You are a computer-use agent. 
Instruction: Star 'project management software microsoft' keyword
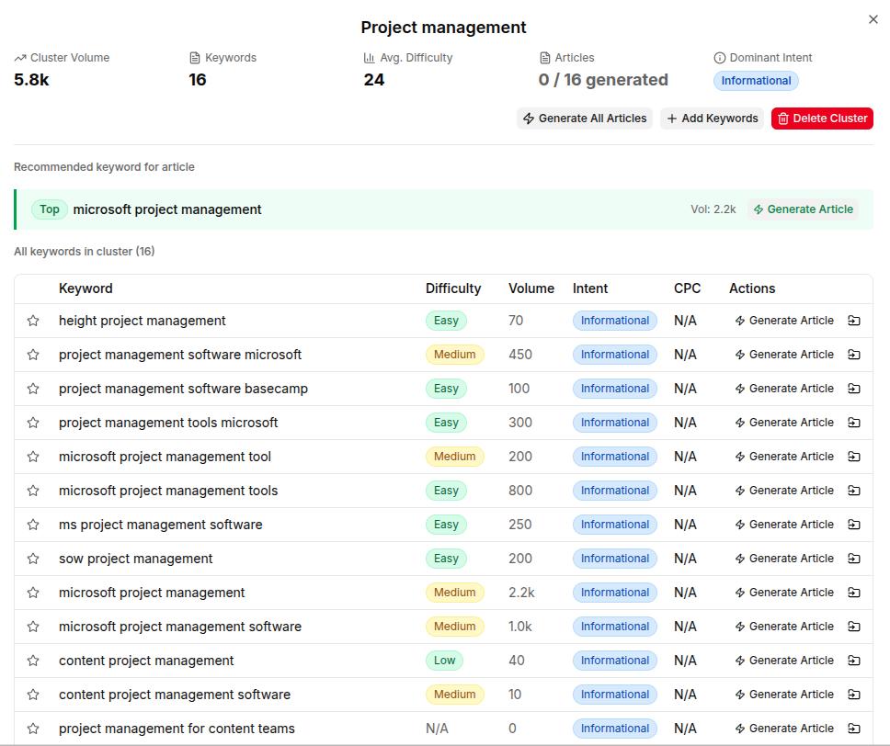coord(33,355)
